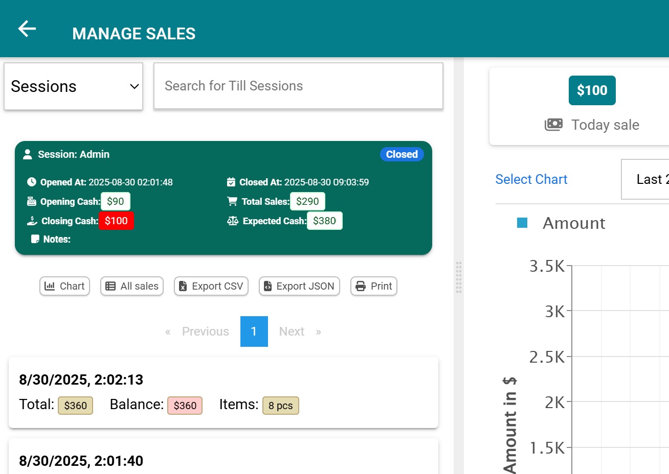
Task: Show All sales for the session
Action: 132,286
